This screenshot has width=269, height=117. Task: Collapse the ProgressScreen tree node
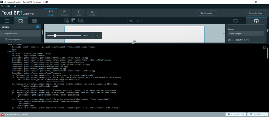coord(2,34)
